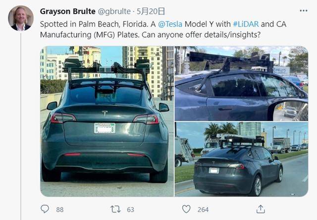Viewport: 317px width, 220px height.
Task: Click the 63 retweets count
Action: click(130, 210)
